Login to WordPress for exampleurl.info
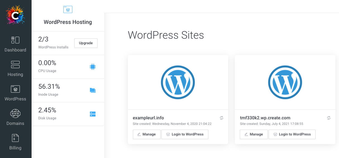This screenshot has width=339, height=158. (x=185, y=134)
